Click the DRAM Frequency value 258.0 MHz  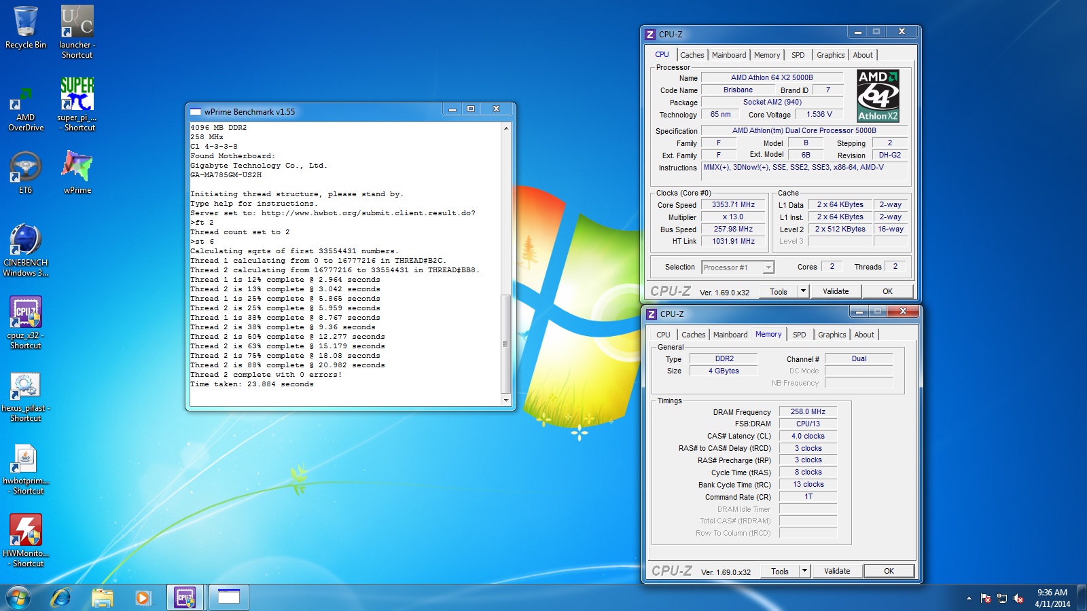point(808,411)
